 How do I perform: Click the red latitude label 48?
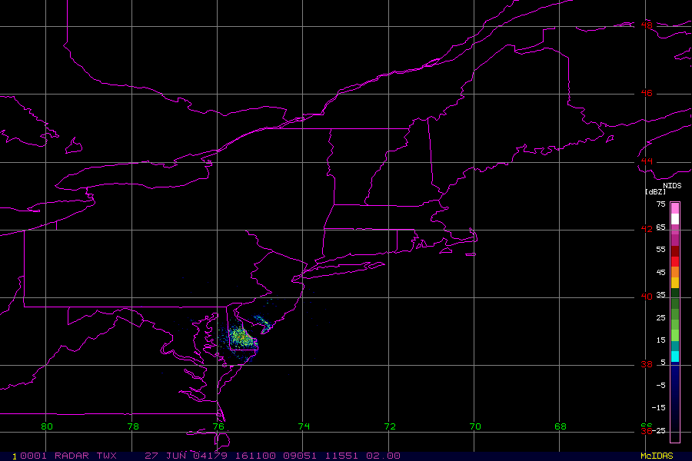tap(647, 25)
